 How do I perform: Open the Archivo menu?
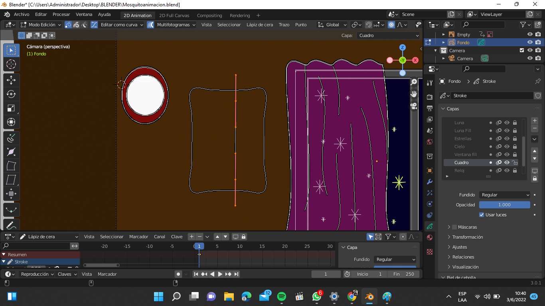click(x=22, y=14)
